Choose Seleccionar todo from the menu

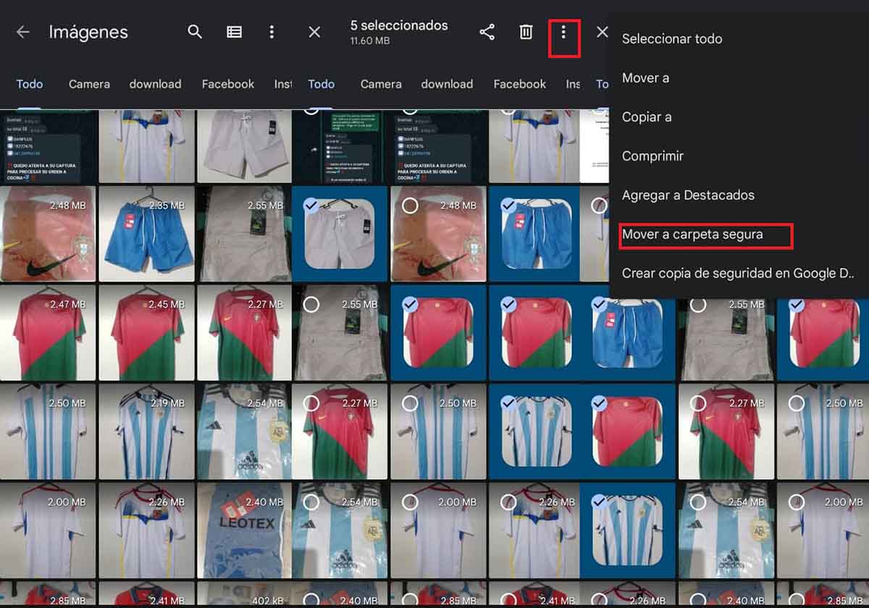pyautogui.click(x=672, y=39)
